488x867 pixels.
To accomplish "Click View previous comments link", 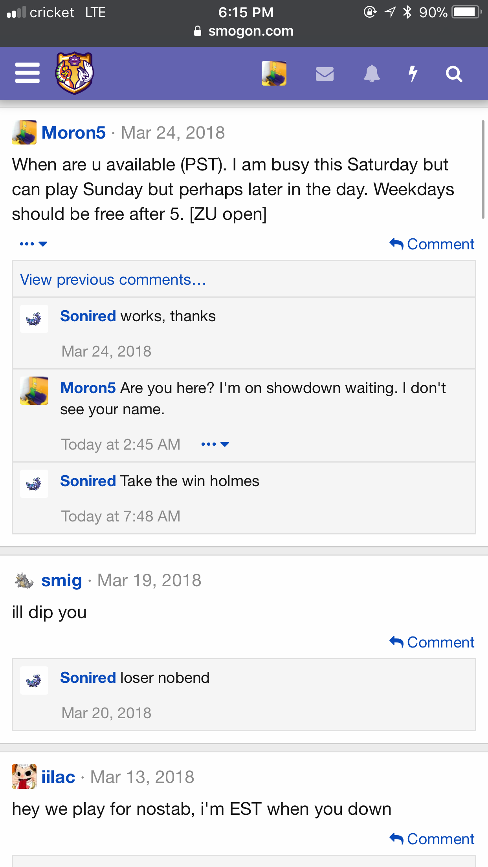I will (x=113, y=280).
